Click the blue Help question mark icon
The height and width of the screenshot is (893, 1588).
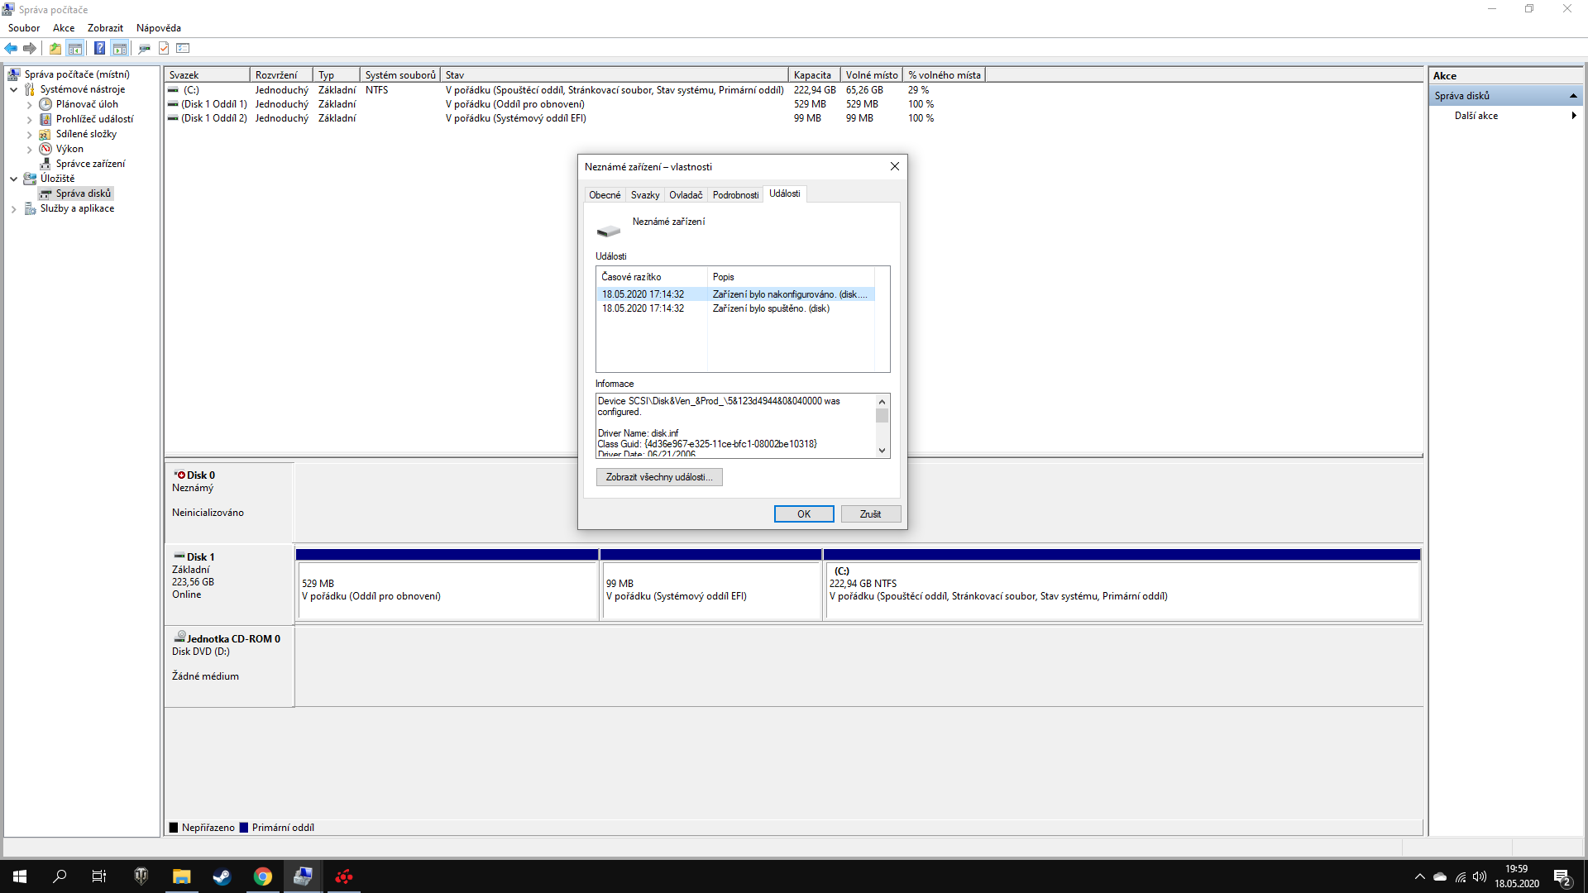(99, 49)
